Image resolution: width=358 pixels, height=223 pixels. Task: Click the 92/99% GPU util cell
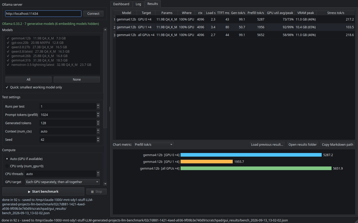280,27
